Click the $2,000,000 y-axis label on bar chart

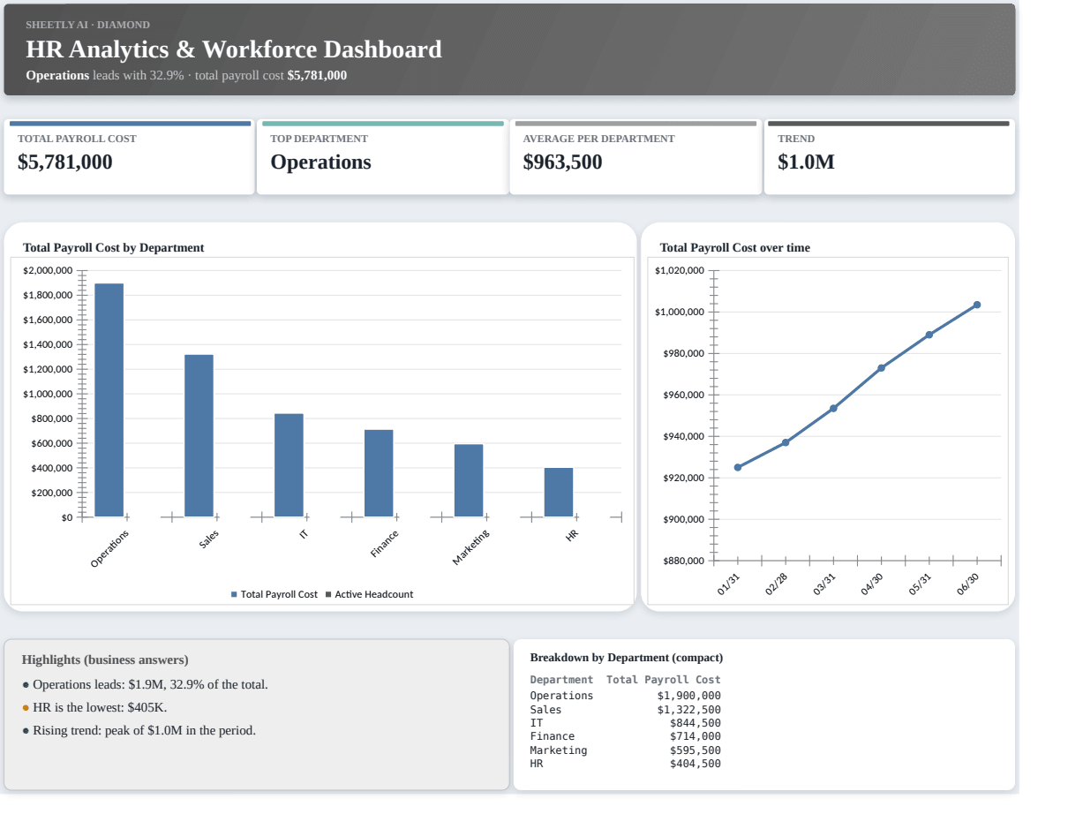point(48,270)
